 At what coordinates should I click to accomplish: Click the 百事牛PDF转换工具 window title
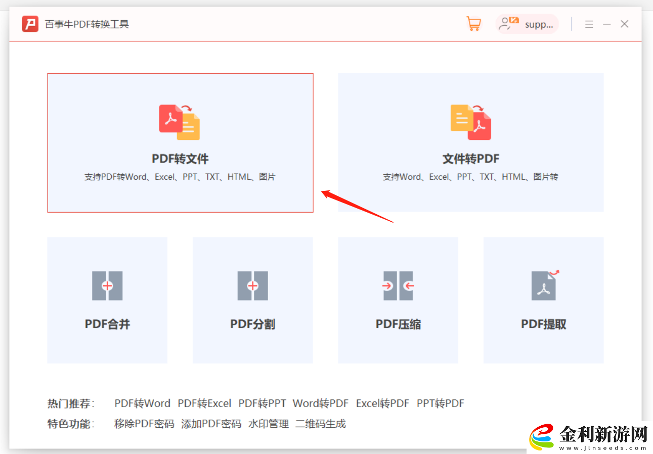pyautogui.click(x=87, y=24)
